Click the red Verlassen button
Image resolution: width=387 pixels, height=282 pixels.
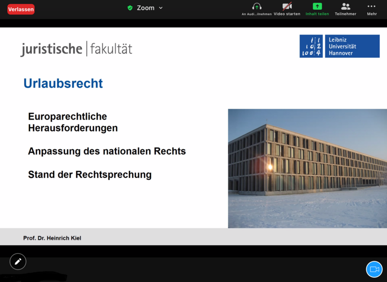pos(21,9)
